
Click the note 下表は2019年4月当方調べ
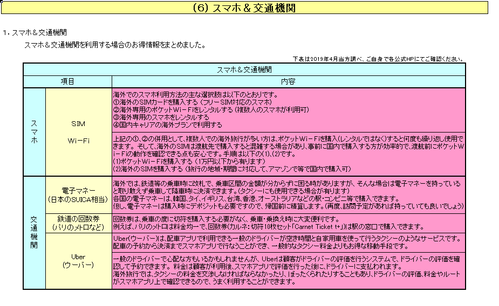coord(327,59)
